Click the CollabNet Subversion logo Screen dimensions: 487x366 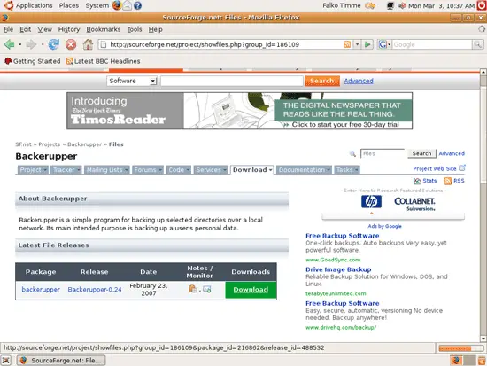414,204
